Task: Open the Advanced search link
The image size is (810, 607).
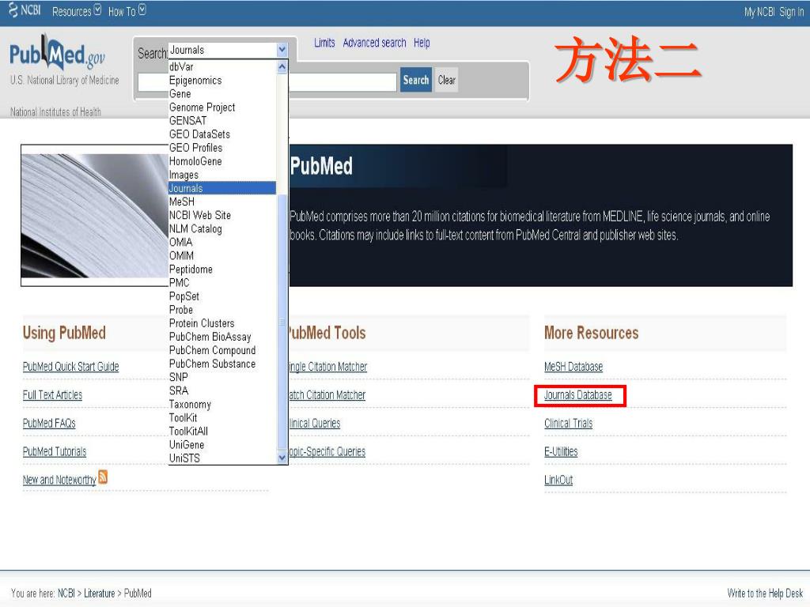Action: 374,43
